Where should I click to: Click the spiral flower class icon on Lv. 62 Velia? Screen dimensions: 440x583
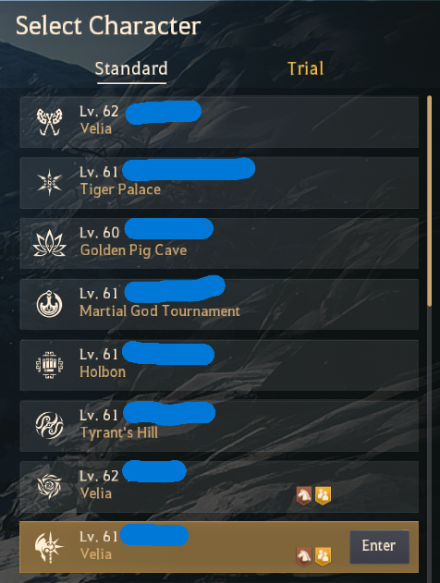pyautogui.click(x=50, y=486)
